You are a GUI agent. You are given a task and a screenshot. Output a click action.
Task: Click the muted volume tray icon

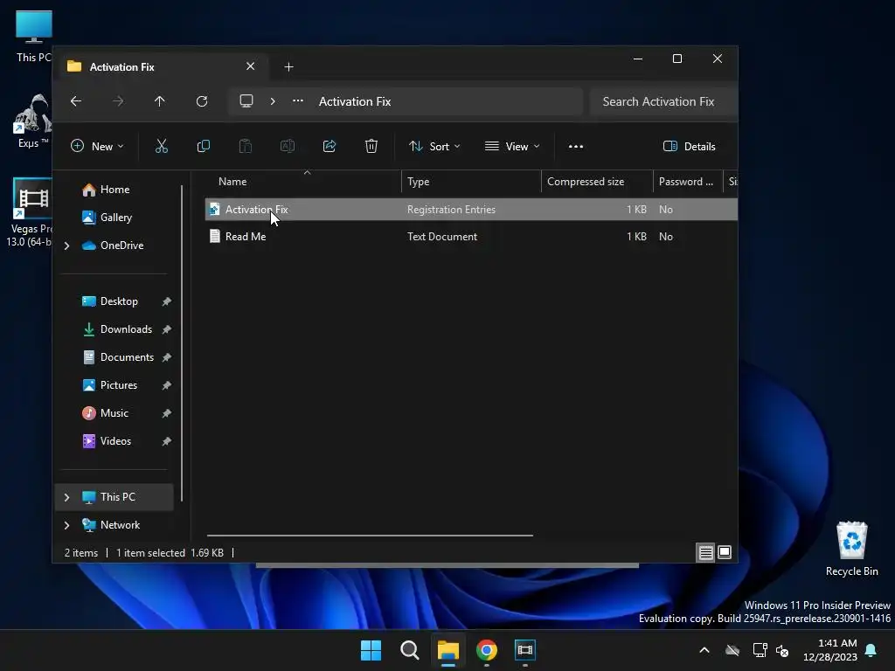(782, 650)
